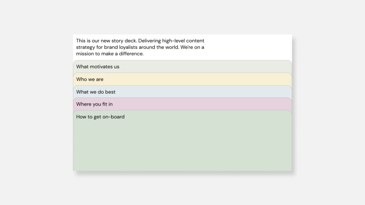Expand the "What we do best" section

[x=96, y=92]
